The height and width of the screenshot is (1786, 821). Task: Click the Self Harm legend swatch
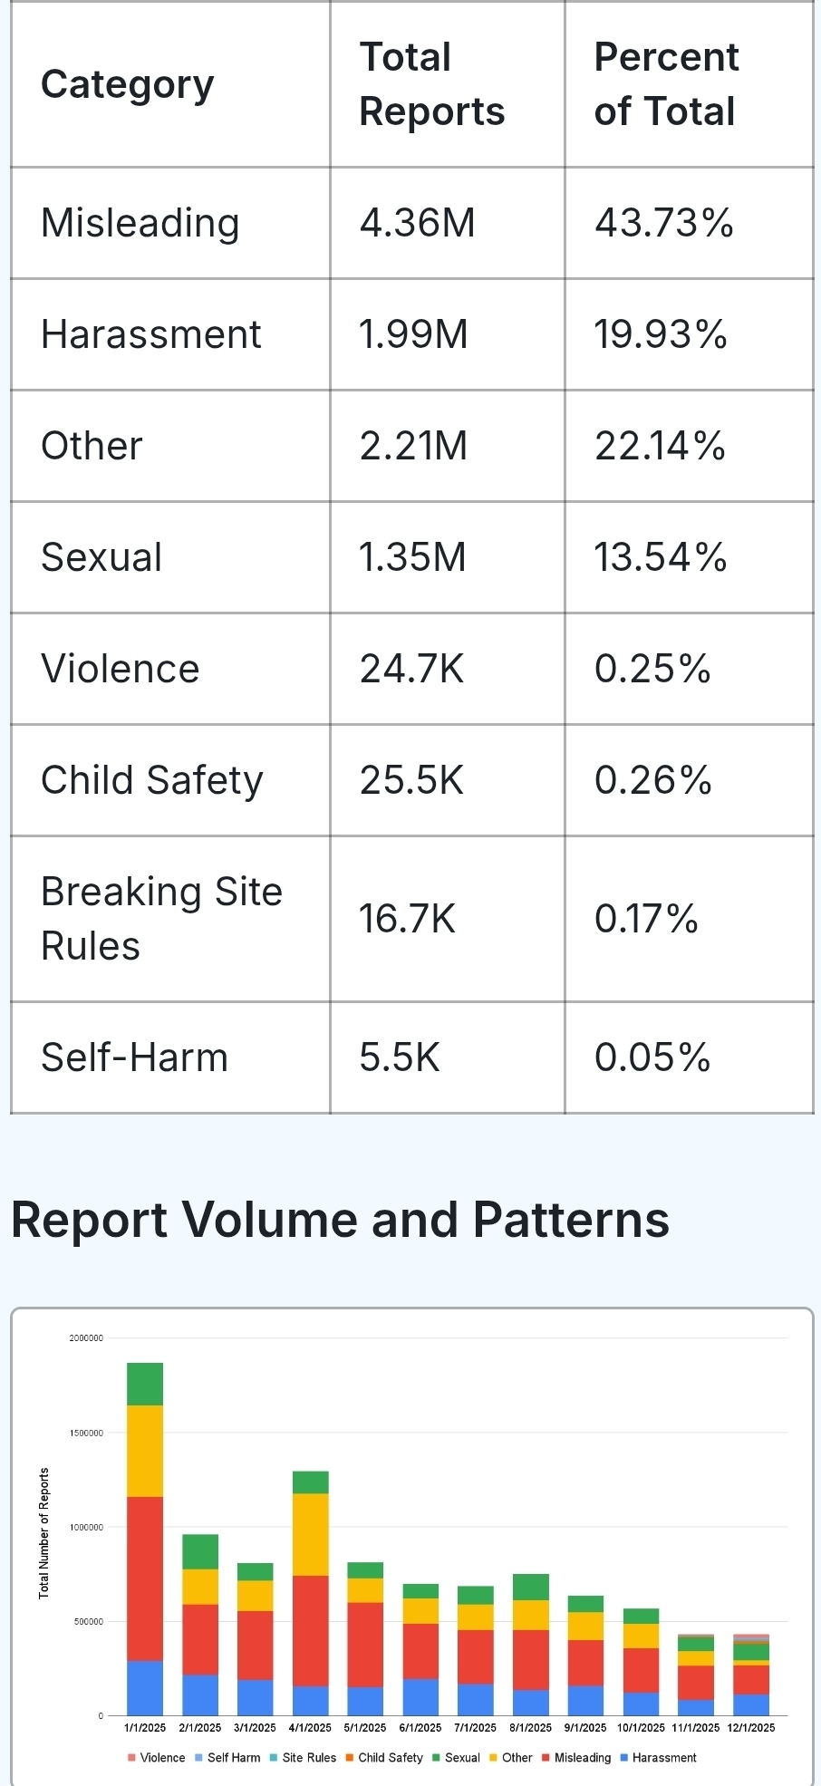(199, 1758)
